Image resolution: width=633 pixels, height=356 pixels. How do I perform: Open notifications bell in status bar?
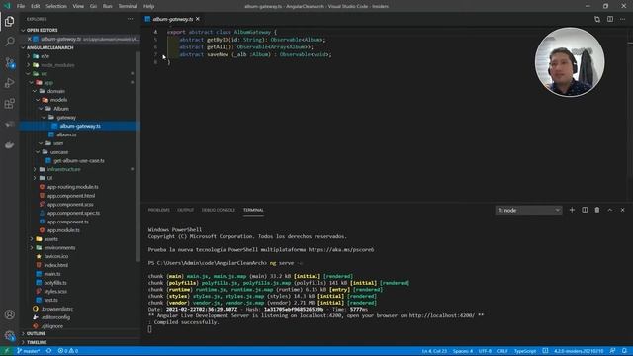click(x=624, y=351)
